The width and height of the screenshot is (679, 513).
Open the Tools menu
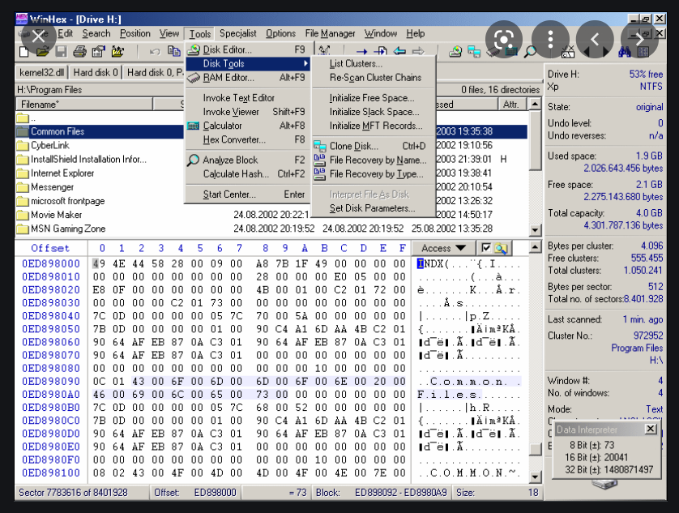click(200, 34)
